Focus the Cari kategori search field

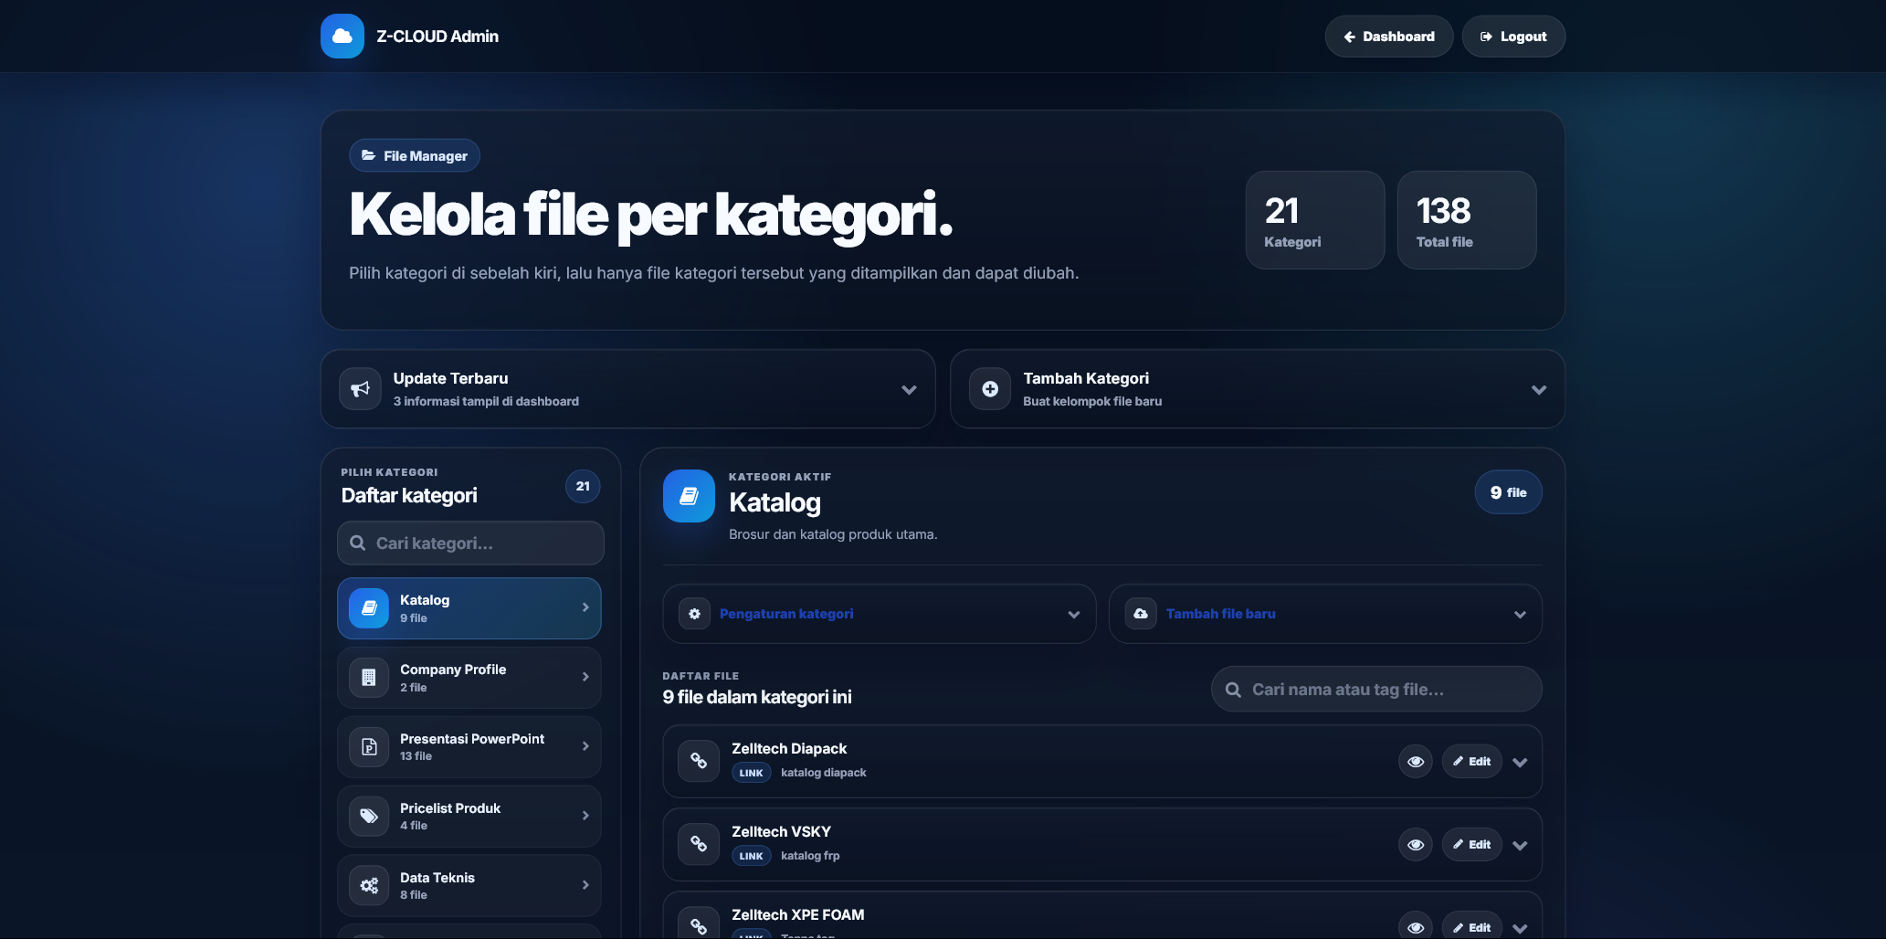click(x=470, y=543)
